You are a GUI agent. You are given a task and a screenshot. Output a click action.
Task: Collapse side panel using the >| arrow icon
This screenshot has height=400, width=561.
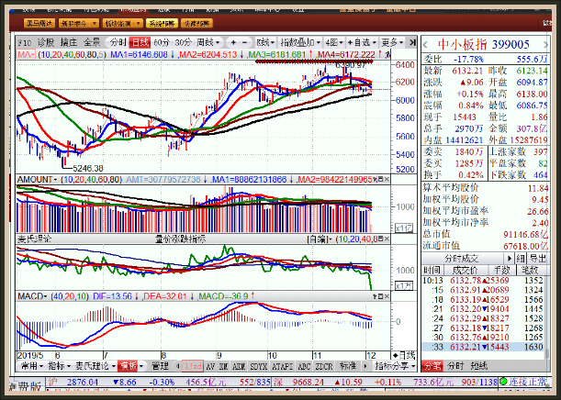coord(412,42)
